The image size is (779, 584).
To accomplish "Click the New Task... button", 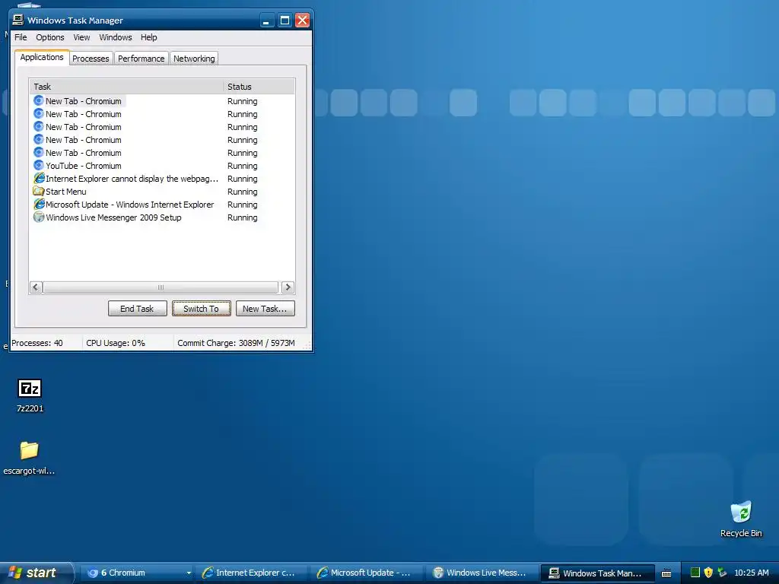I will tap(265, 309).
